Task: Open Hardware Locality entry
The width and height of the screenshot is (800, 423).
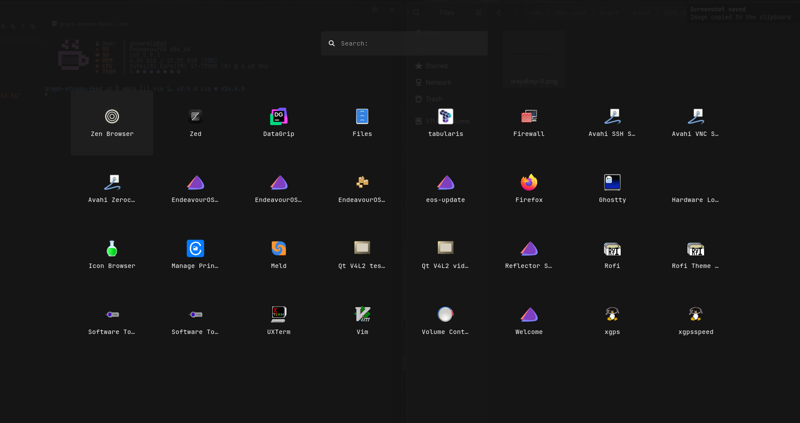Action: [696, 189]
